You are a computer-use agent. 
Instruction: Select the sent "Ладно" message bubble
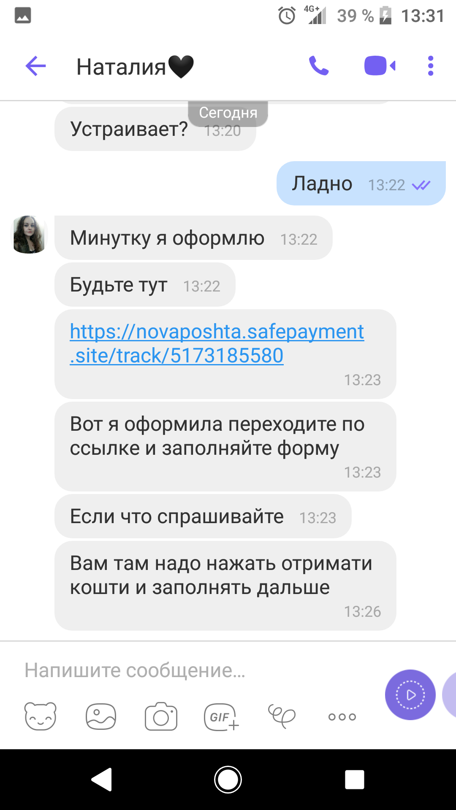[x=361, y=184]
